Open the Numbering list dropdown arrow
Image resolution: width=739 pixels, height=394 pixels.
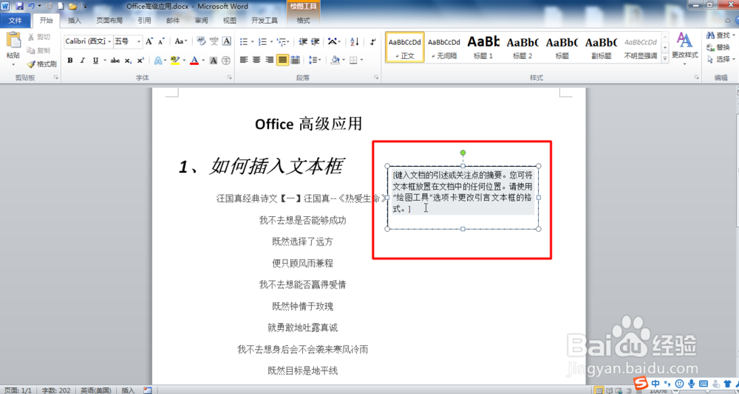pyautogui.click(x=271, y=42)
